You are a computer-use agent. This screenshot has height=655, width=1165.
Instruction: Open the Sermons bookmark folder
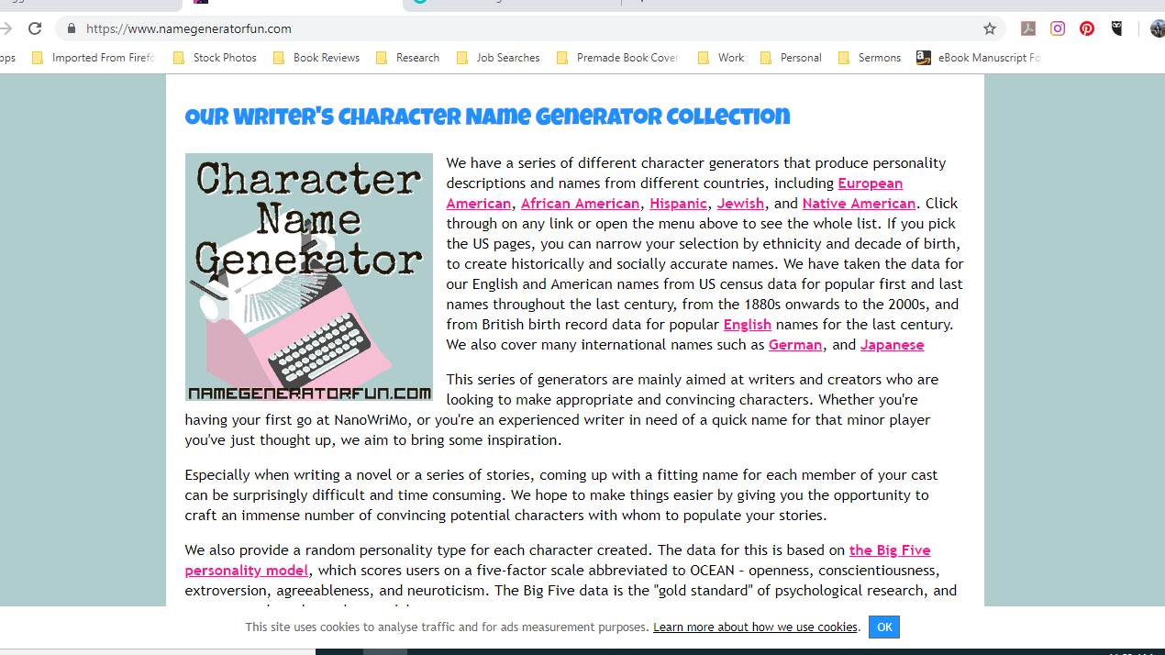tap(870, 58)
